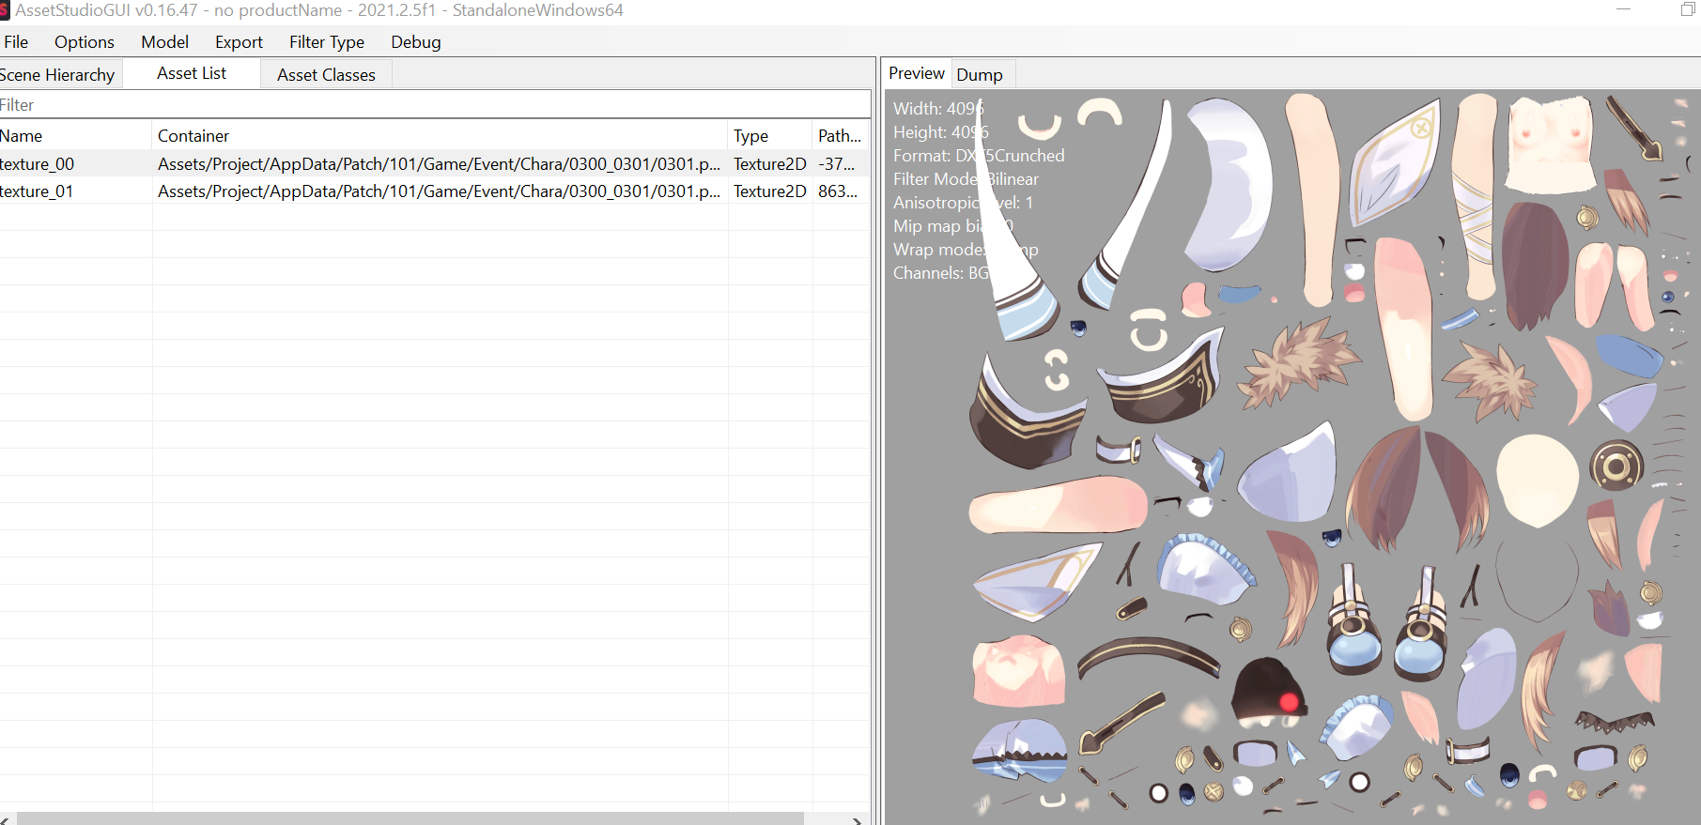Expand the Model menu

pyautogui.click(x=164, y=42)
